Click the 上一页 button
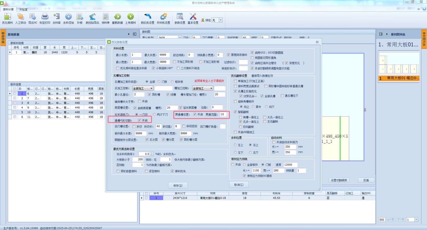The width and height of the screenshot is (427, 230). [x=390, y=220]
